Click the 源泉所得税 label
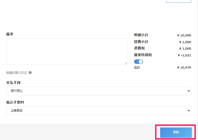The image size is (198, 140). [143, 55]
